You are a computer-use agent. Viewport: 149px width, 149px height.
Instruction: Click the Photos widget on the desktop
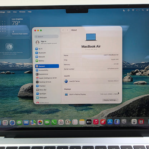[15, 49]
